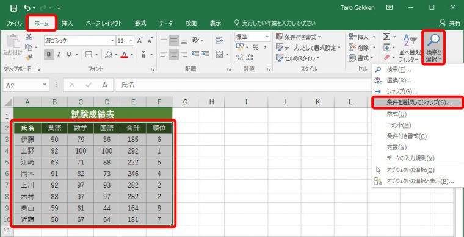Open the font name dropdown (游ゴシック)
This screenshot has height=237, width=464.
pos(112,41)
